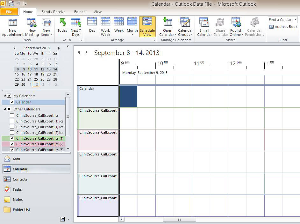Go back to previous week in schedule

[x=79, y=52]
